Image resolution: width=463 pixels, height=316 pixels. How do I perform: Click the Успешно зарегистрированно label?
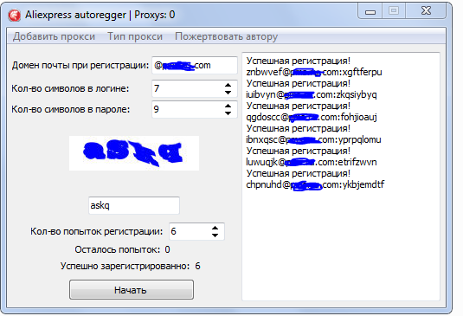click(125, 266)
